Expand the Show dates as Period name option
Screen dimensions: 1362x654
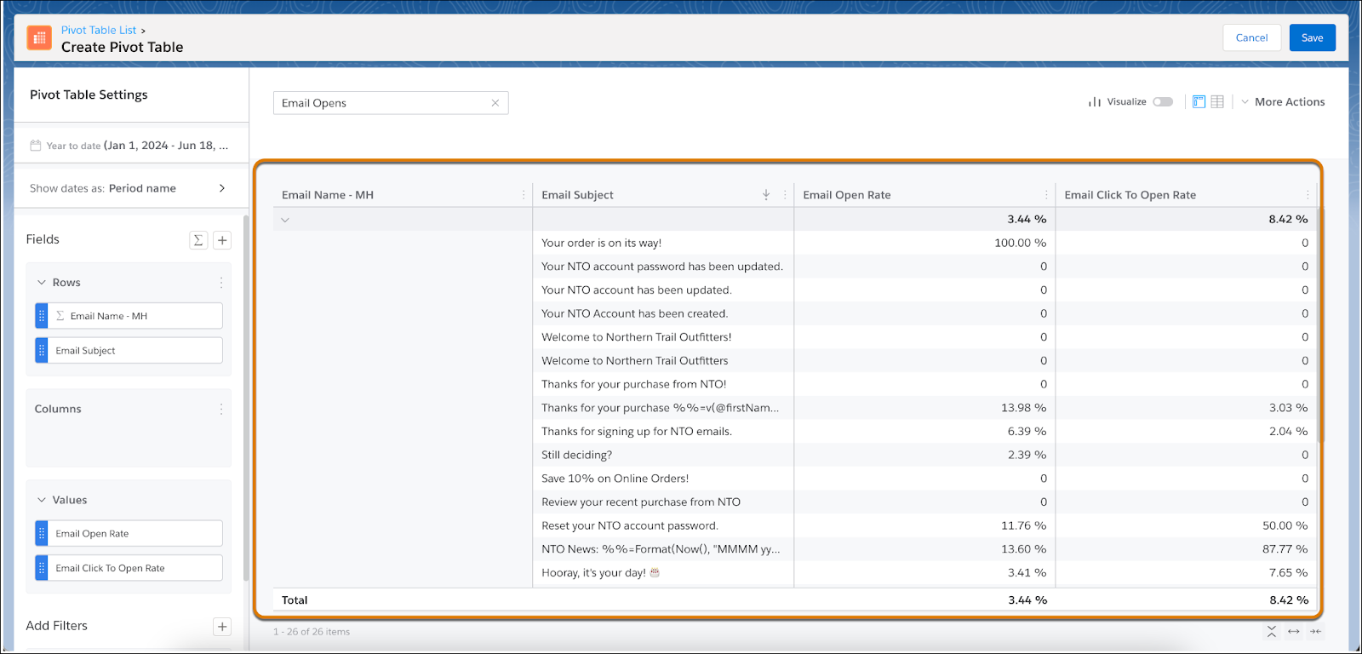point(131,188)
